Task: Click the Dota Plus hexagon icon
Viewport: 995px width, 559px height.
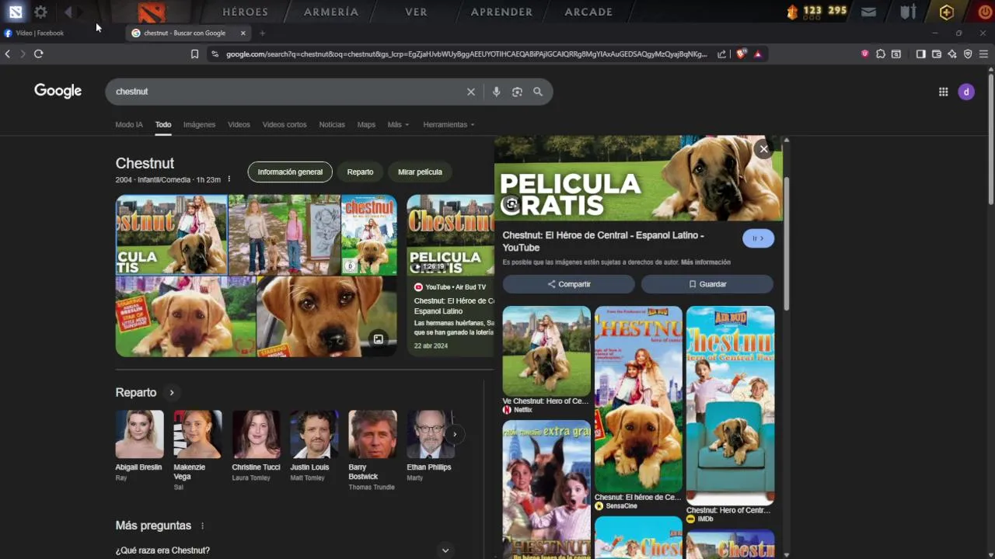Action: click(946, 12)
